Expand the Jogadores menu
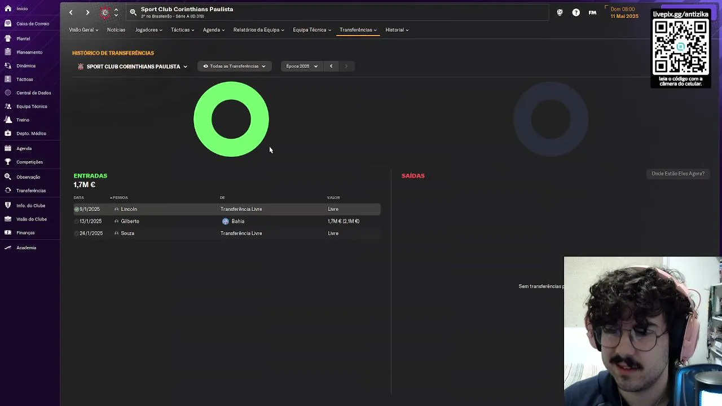Image resolution: width=722 pixels, height=406 pixels. (149, 30)
